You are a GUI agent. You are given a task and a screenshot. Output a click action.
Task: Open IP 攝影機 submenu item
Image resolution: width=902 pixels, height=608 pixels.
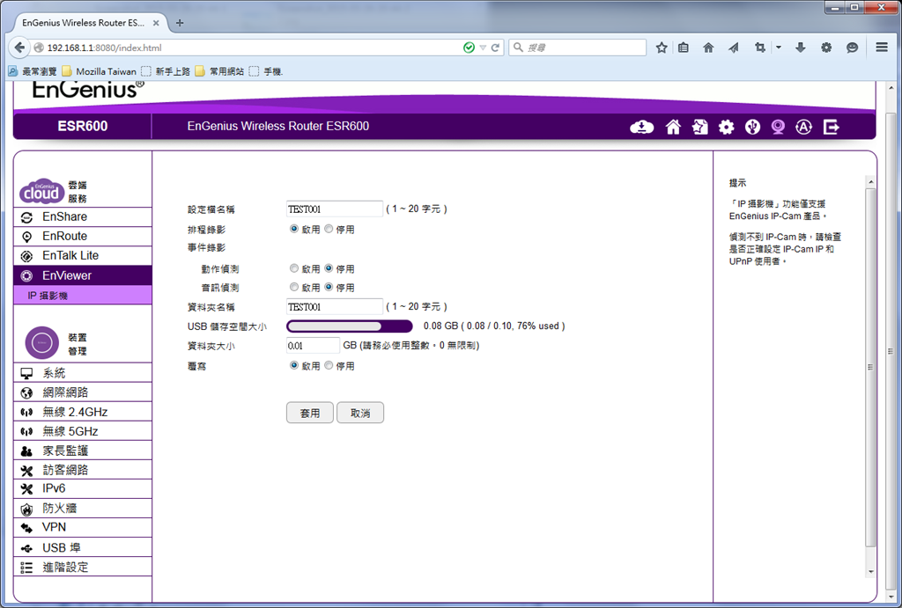(82, 296)
